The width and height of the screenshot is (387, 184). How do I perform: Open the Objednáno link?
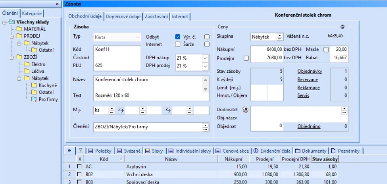[x=309, y=126]
